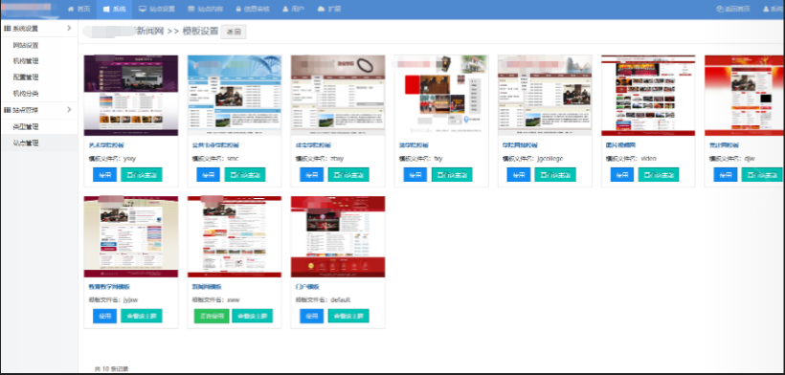Screen dimensions: 785x375
Task: Click blue 使用 button on default template
Action: point(311,316)
